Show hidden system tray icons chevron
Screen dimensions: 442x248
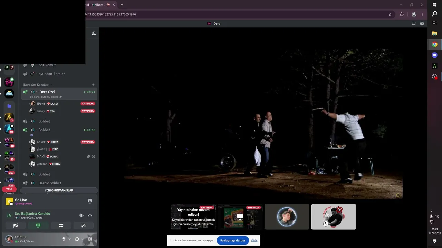pos(431,211)
